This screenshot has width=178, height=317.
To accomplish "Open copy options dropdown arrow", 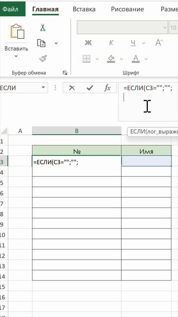I will (56, 43).
